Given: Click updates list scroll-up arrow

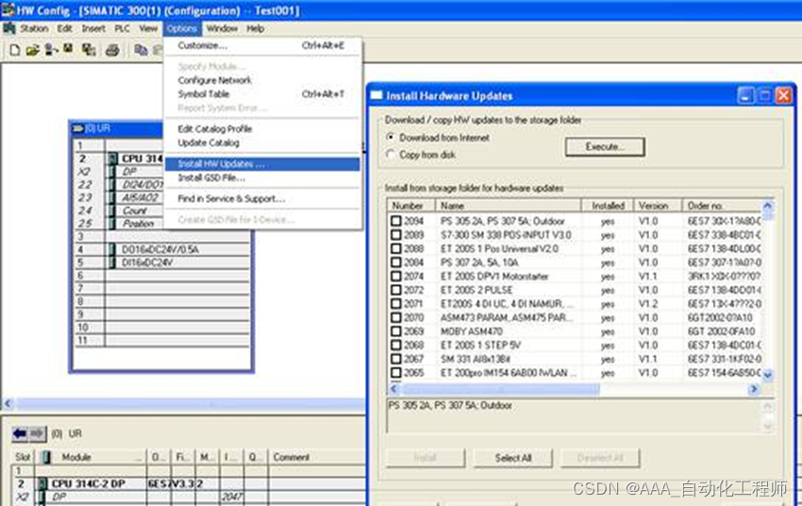Looking at the screenshot, I should 768,206.
